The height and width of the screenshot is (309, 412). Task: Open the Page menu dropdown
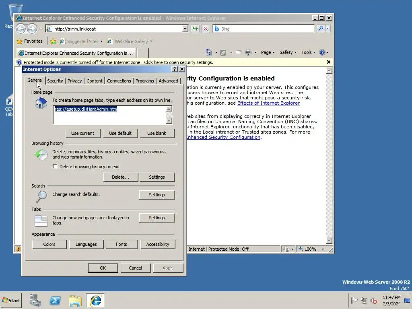click(268, 52)
